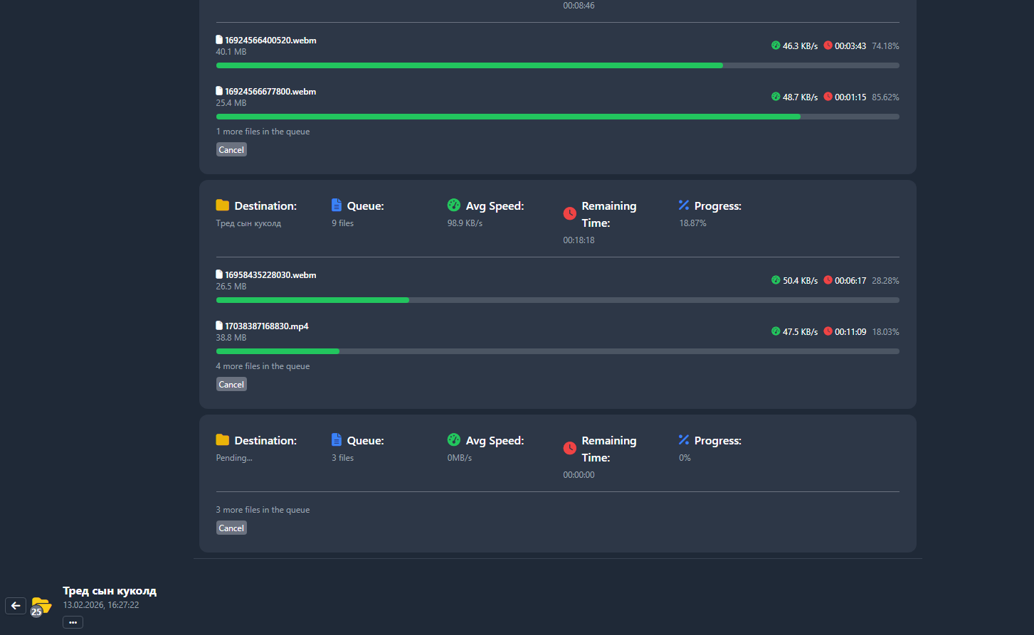Click the speed gauge icon next to 46.3 KB/s
Viewport: 1034px width, 635px height.
[x=776, y=46]
